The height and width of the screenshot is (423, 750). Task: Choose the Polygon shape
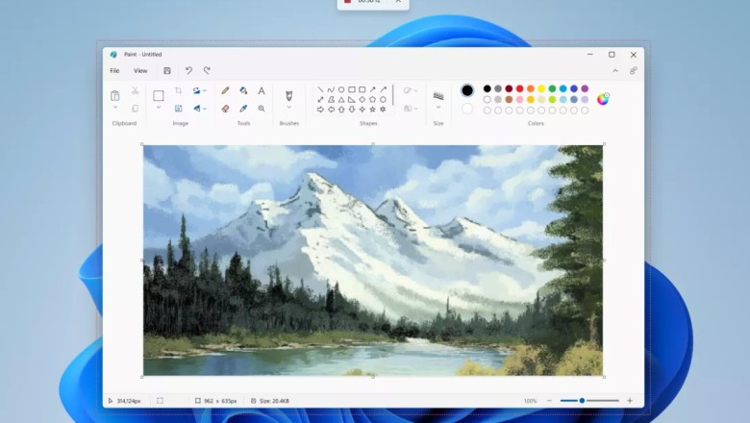click(331, 99)
